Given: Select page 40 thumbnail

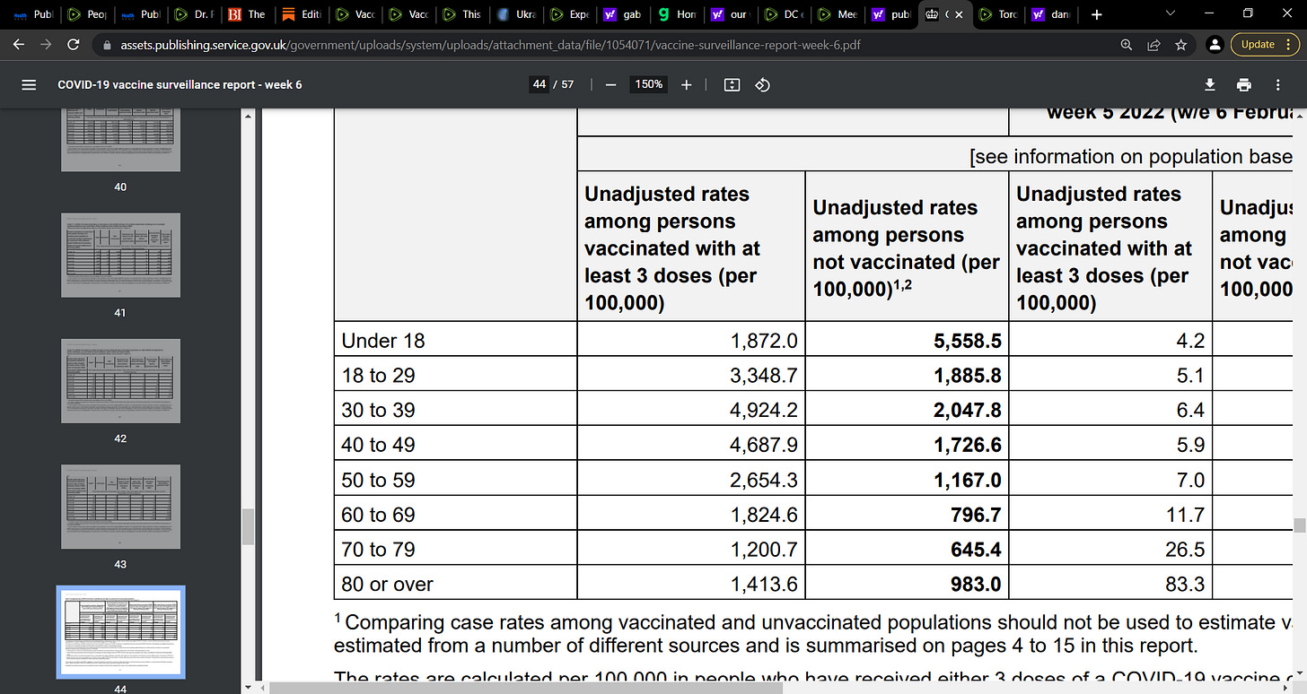Looking at the screenshot, I should pos(120,138).
